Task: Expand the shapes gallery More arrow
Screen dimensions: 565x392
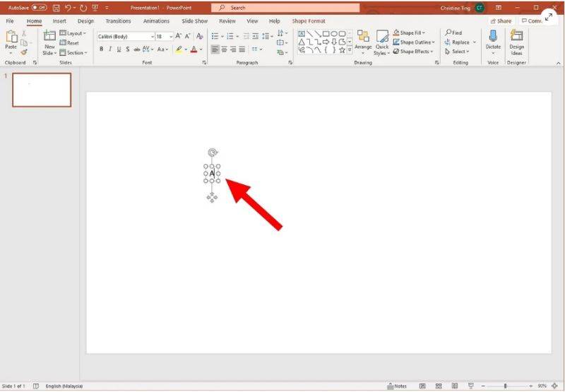Action: 350,50
